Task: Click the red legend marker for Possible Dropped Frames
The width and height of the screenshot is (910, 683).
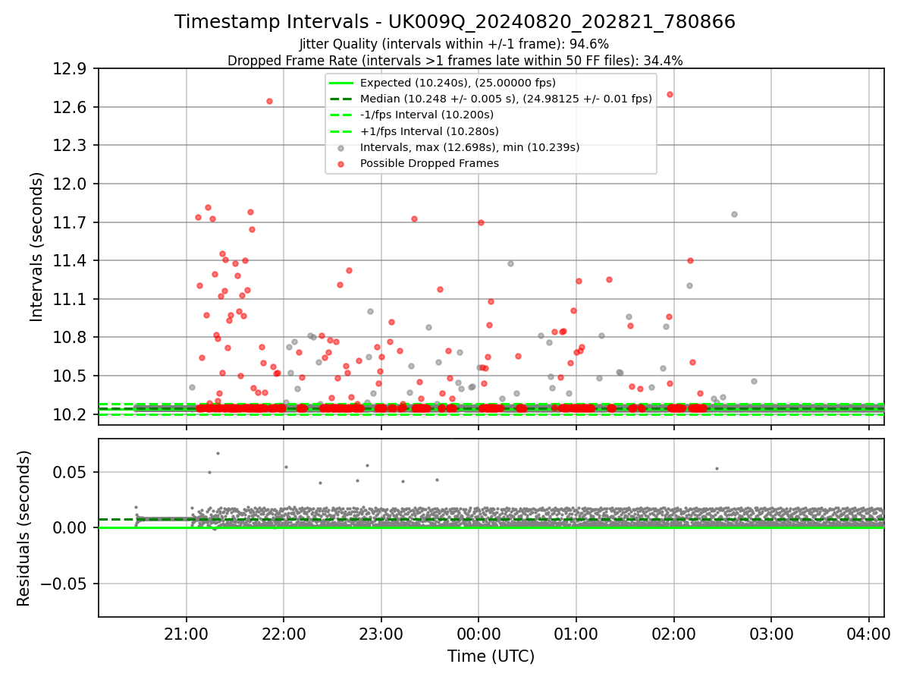Action: click(341, 164)
